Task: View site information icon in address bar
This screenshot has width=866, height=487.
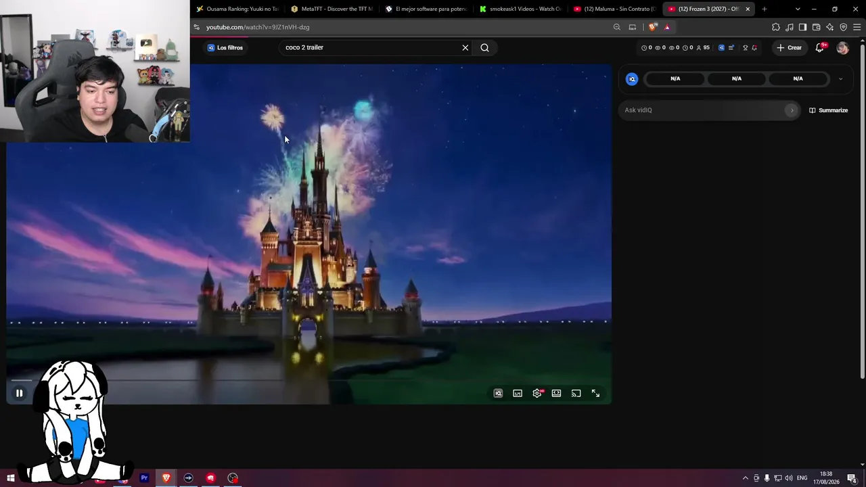Action: [196, 27]
